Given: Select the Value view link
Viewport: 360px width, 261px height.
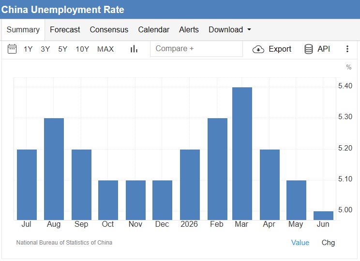Looking at the screenshot, I should (300, 243).
